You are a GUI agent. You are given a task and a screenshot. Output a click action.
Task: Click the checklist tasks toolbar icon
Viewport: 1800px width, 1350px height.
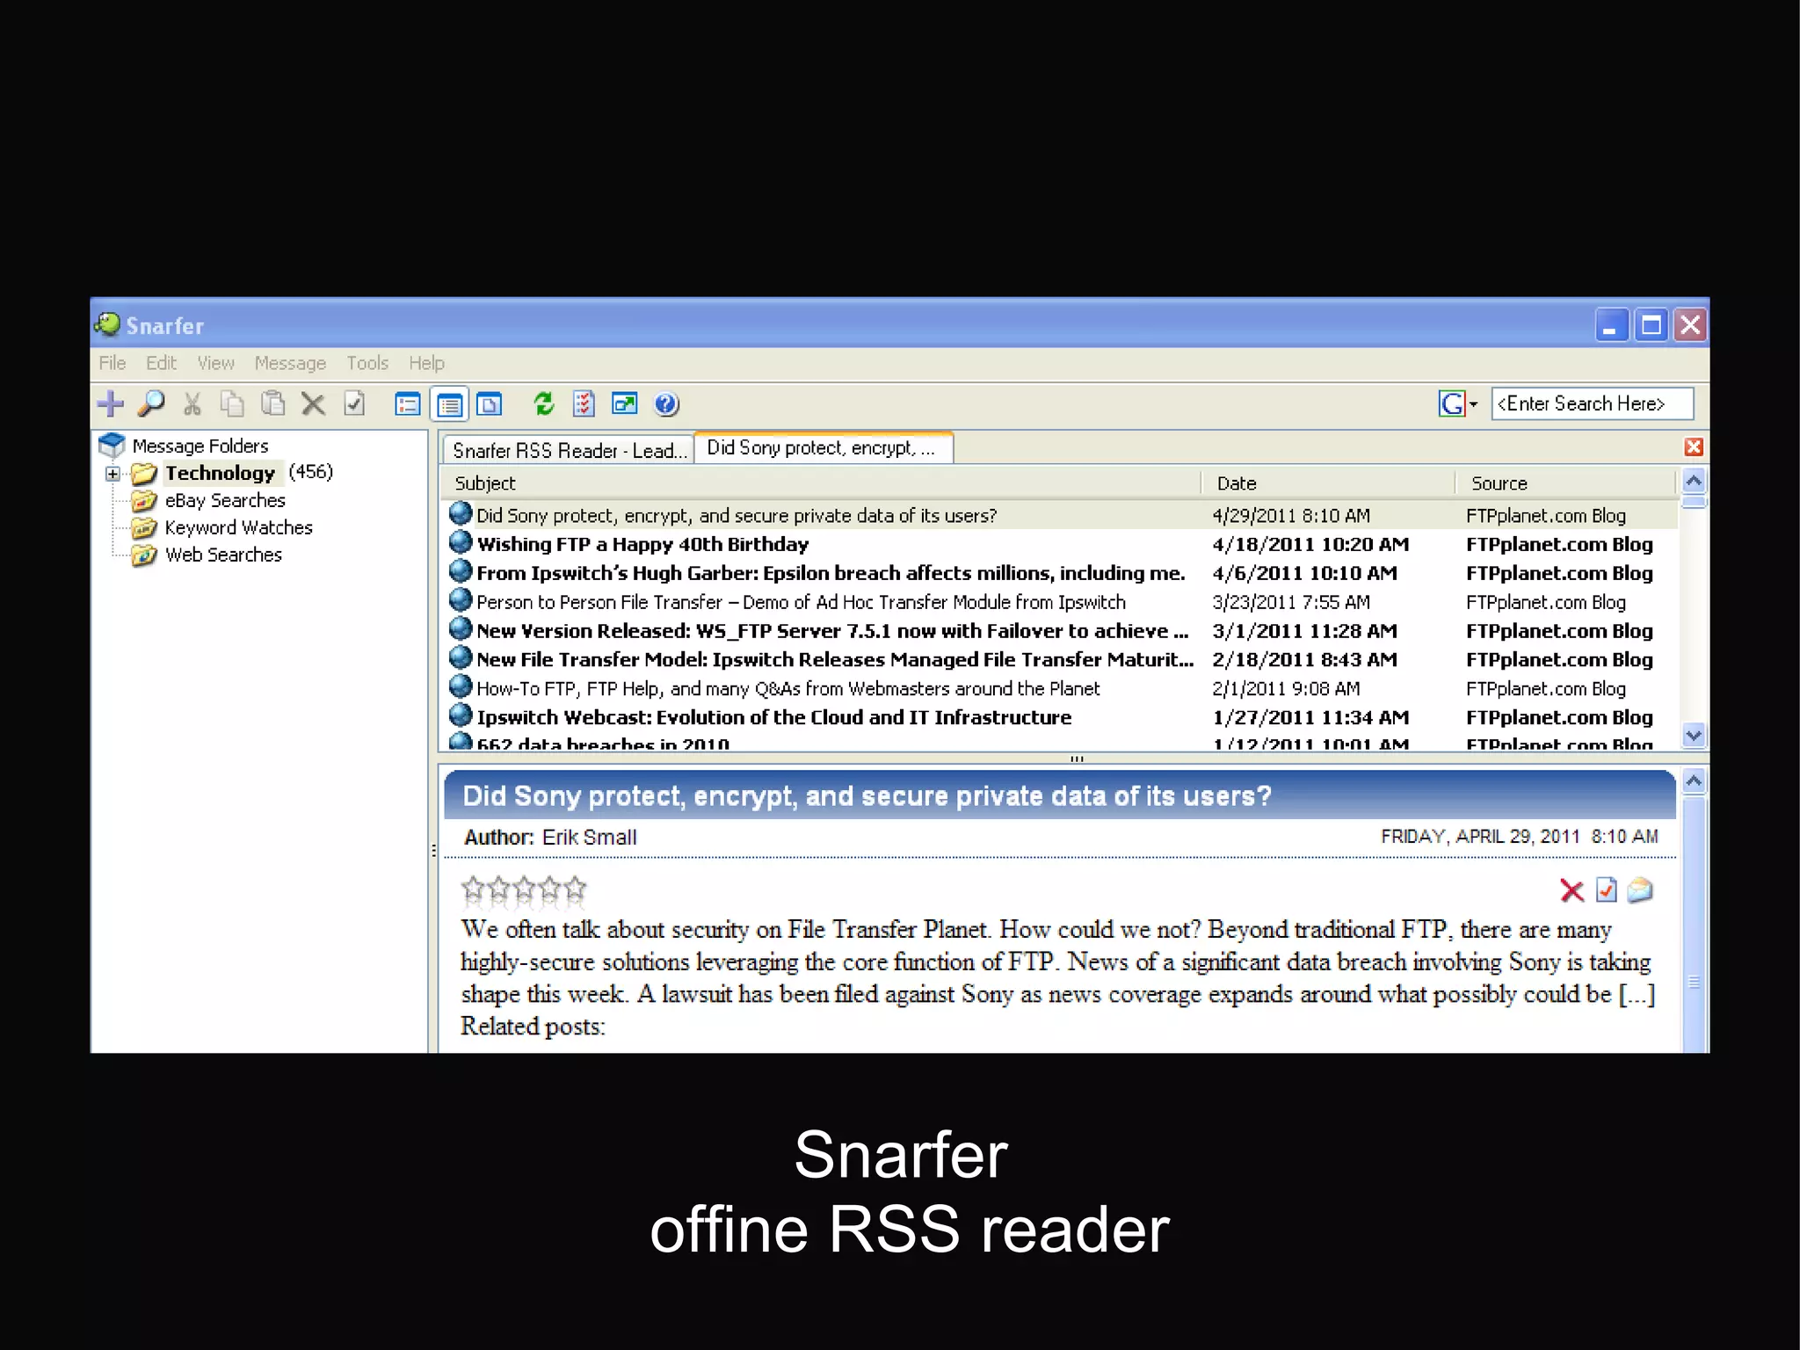point(584,404)
